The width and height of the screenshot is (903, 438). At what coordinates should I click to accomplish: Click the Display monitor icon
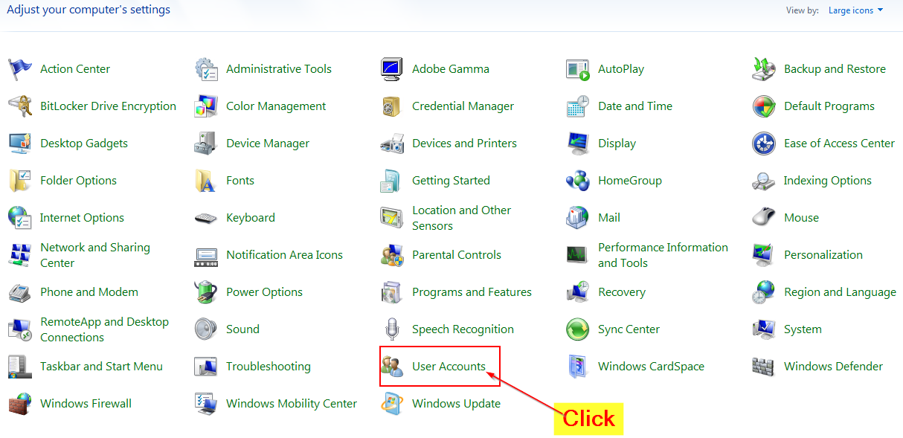tap(578, 144)
